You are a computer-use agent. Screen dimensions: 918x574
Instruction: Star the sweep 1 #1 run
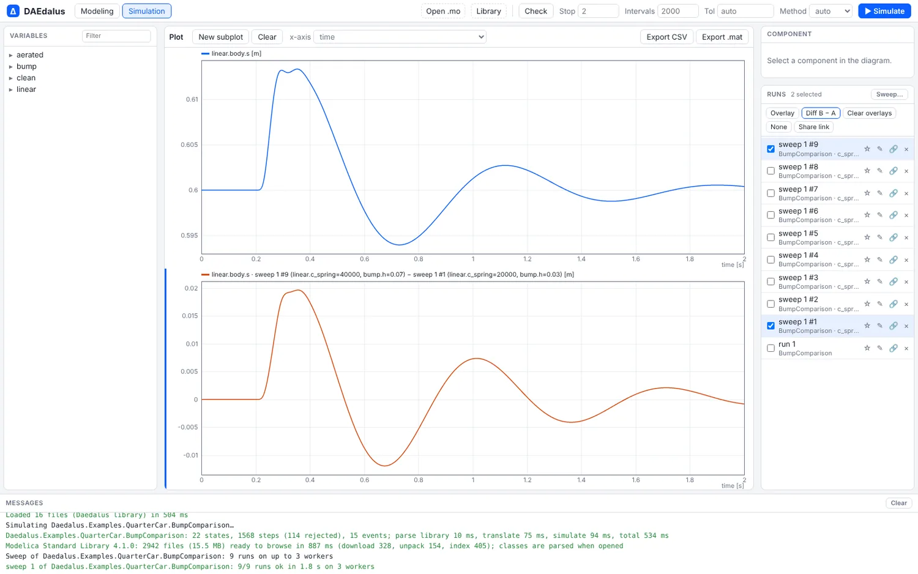click(867, 326)
